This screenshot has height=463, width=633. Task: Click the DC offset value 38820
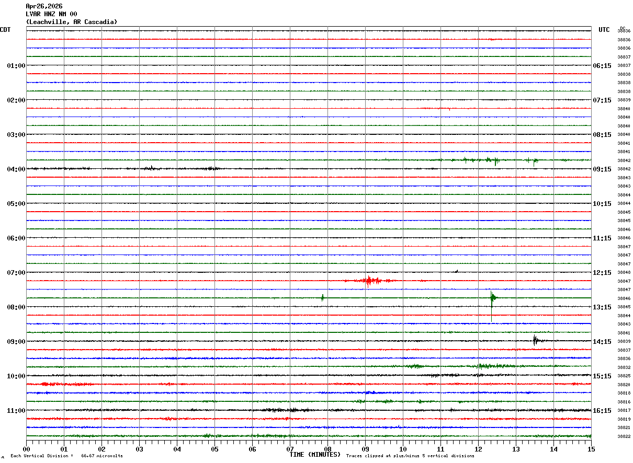(x=624, y=385)
